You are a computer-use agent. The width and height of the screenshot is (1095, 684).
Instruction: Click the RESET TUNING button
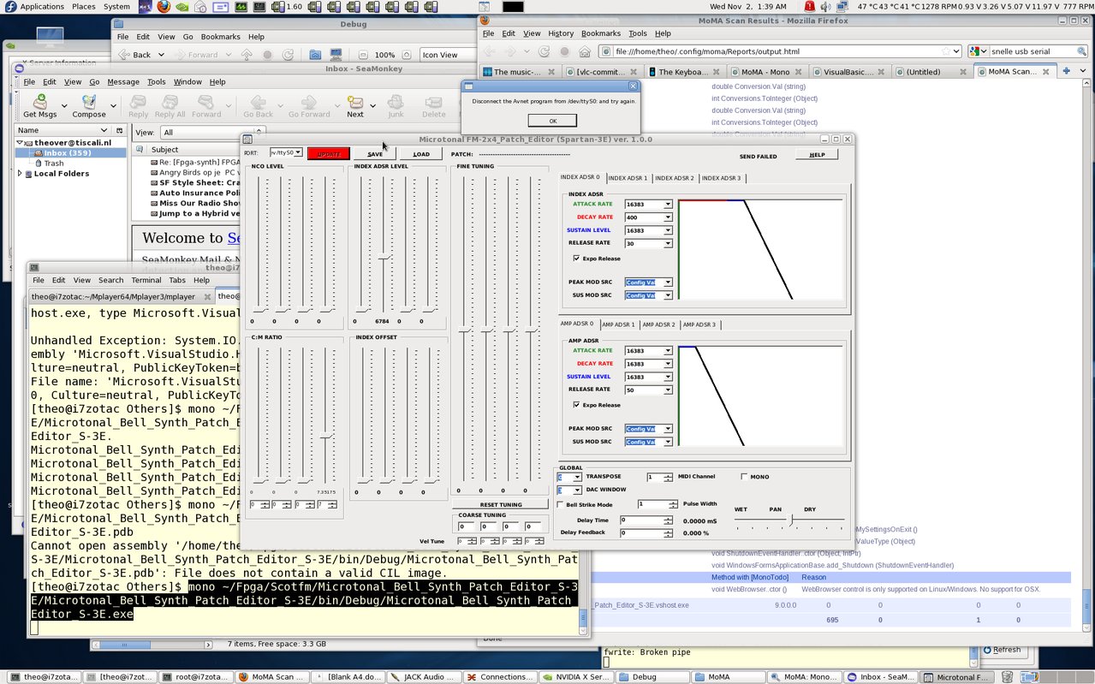pyautogui.click(x=501, y=505)
